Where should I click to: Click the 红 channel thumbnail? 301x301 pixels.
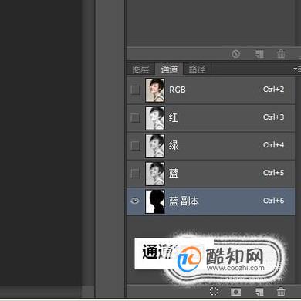coord(155,118)
